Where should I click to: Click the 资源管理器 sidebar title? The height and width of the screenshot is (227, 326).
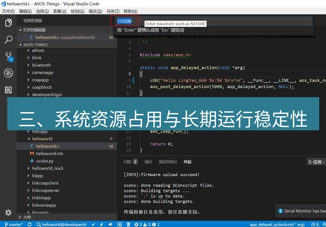[33, 20]
